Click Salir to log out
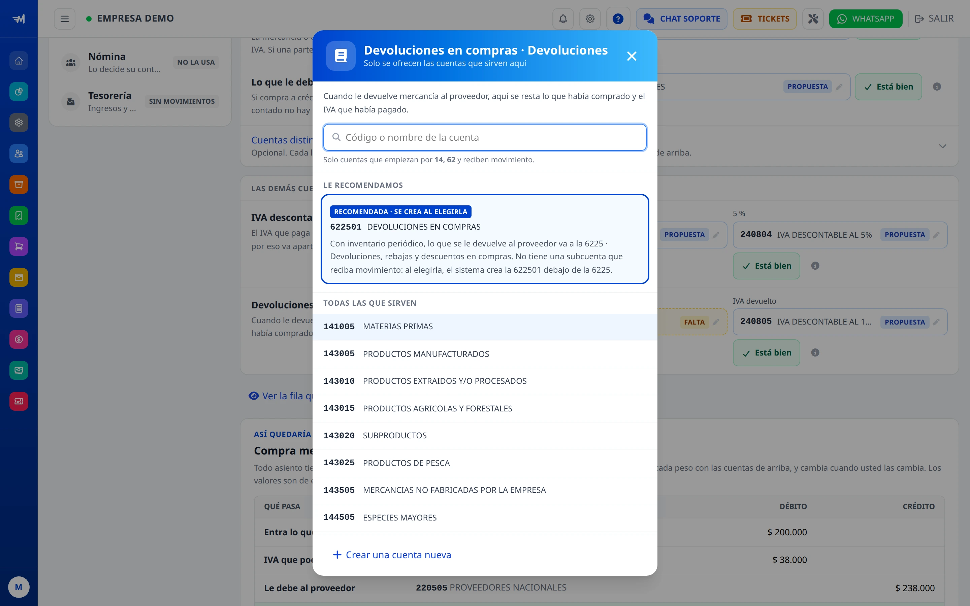Screen dimensions: 970x606 point(934,19)
